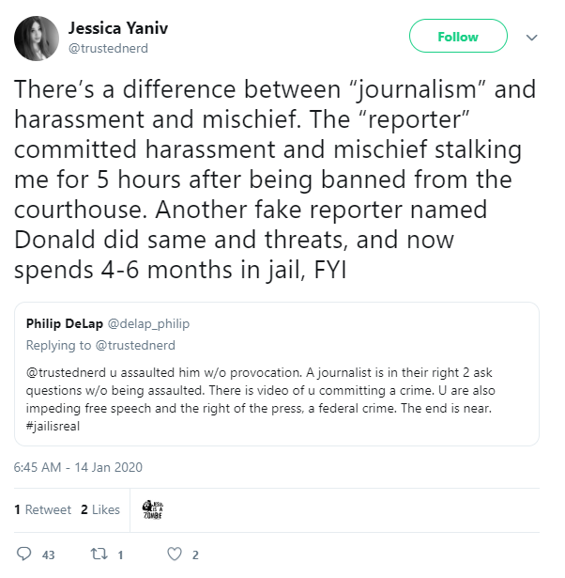Click the reply speech bubble icon
Viewport: 565px width, 578px height.
(x=24, y=555)
